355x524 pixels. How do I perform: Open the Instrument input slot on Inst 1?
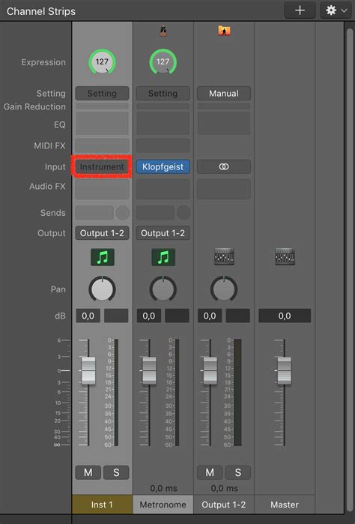coord(102,166)
